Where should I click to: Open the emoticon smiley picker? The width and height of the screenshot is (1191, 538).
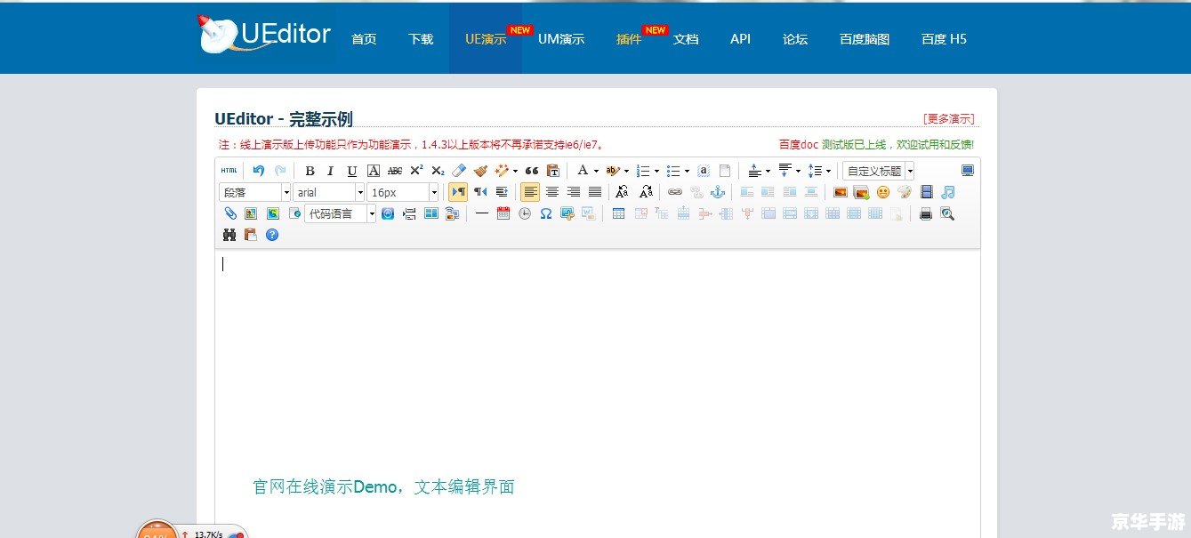click(x=883, y=192)
